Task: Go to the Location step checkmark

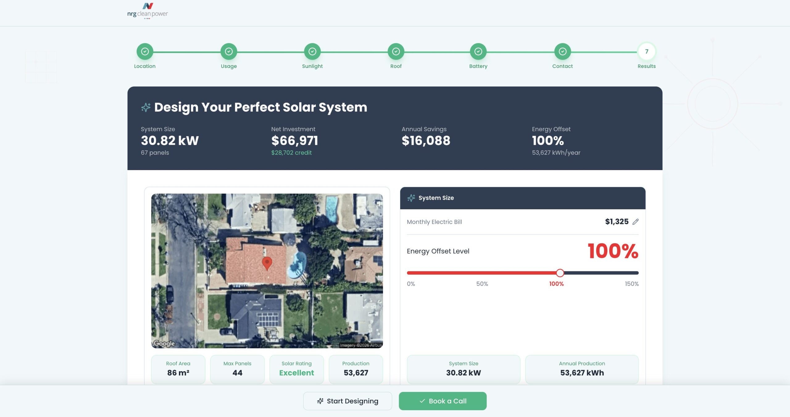Action: pyautogui.click(x=145, y=52)
